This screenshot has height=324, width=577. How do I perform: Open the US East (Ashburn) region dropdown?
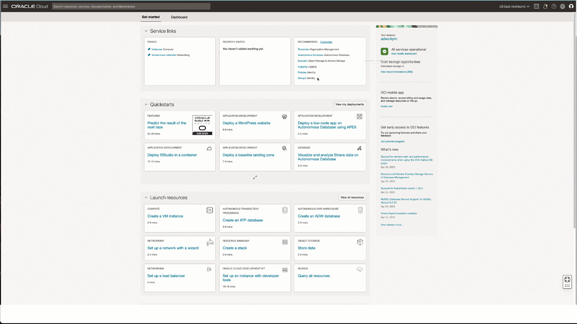click(514, 7)
